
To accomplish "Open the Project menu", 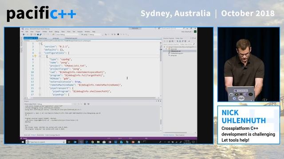I will pos(38,31).
